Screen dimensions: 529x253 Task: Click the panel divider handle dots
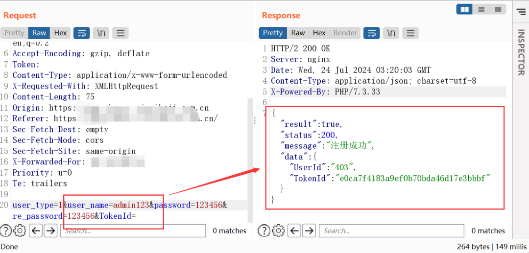255,120
